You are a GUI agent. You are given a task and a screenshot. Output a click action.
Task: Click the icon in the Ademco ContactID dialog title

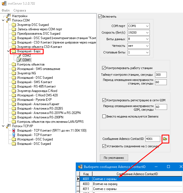[x=80, y=167]
